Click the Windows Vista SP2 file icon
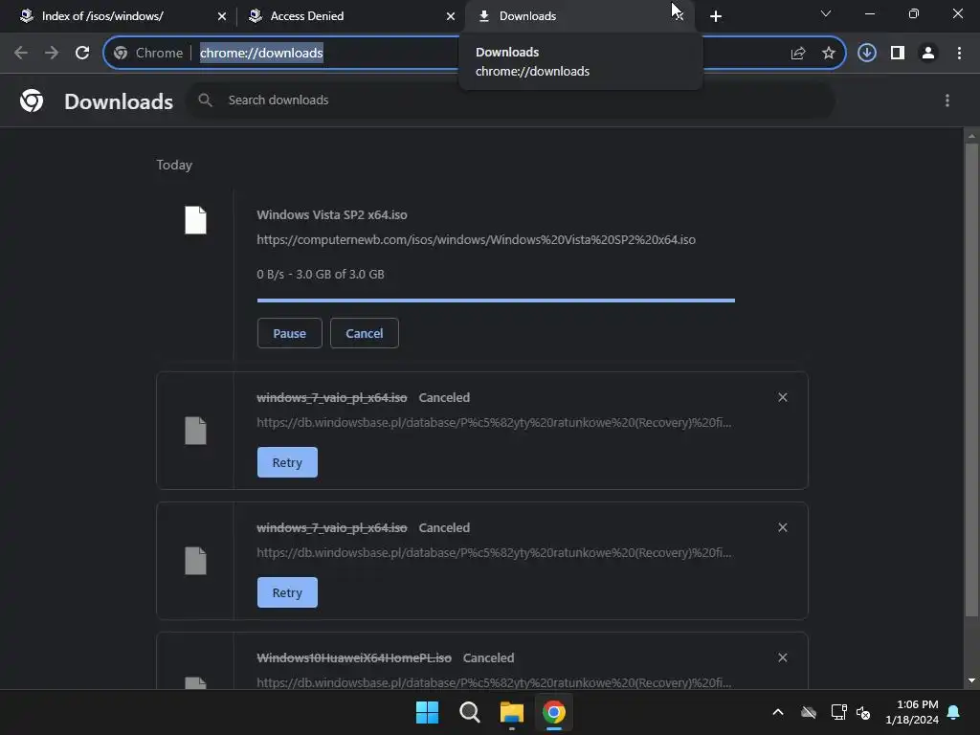The height and width of the screenshot is (735, 980). (195, 220)
